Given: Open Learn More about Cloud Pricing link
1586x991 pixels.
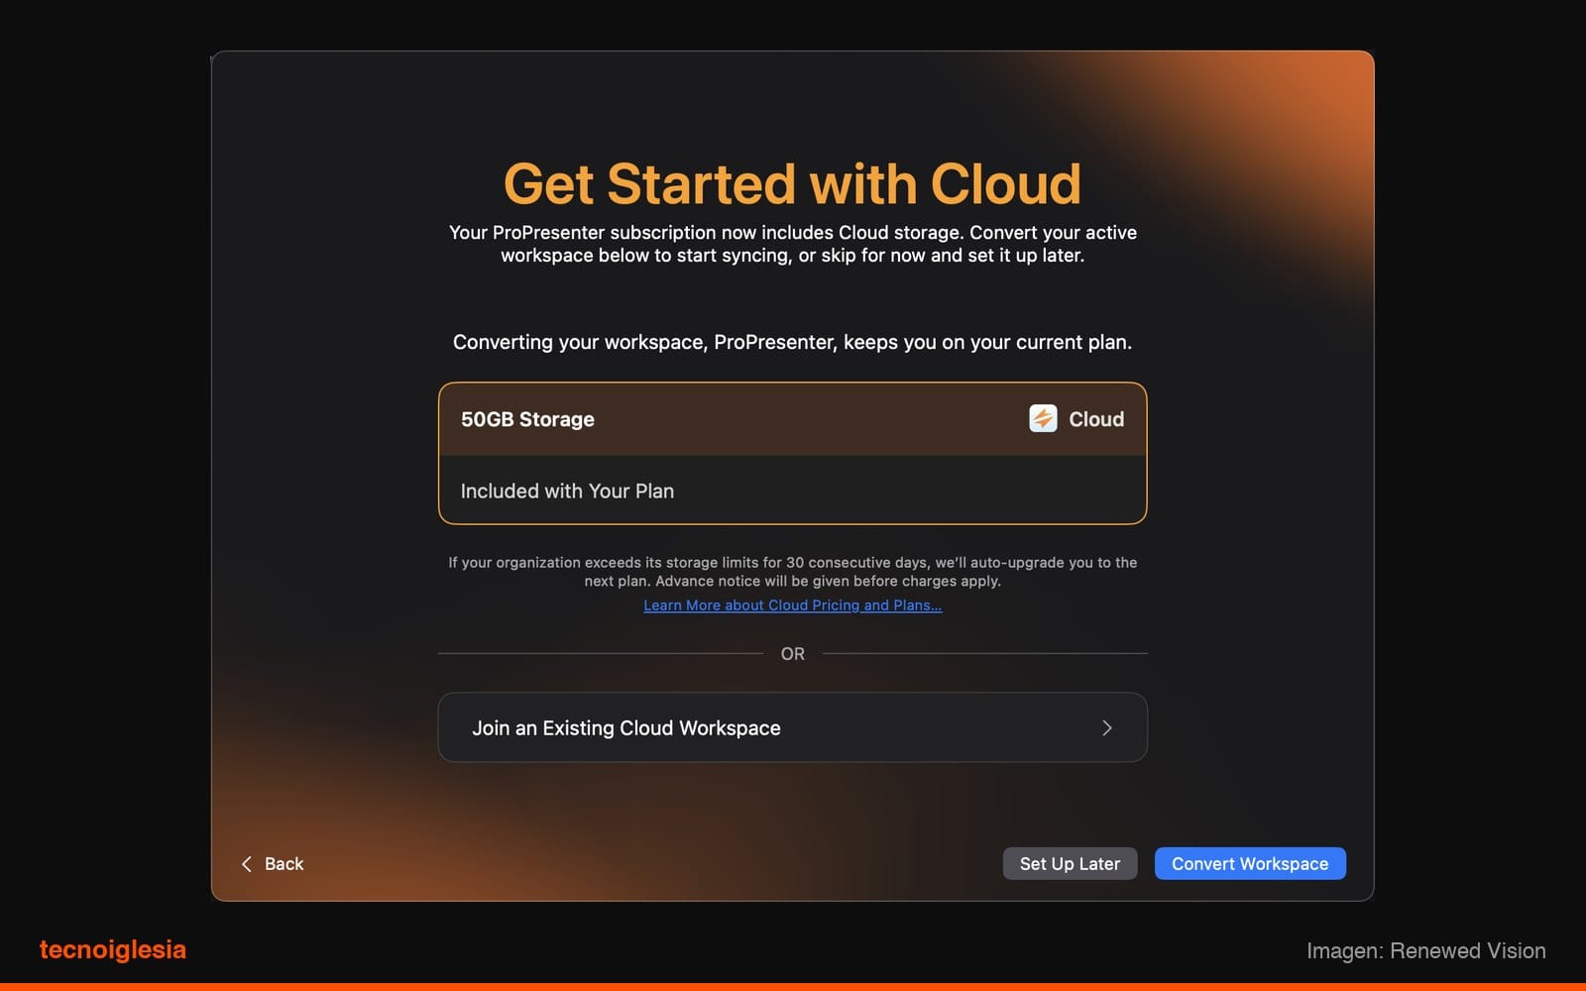Looking at the screenshot, I should coord(792,606).
